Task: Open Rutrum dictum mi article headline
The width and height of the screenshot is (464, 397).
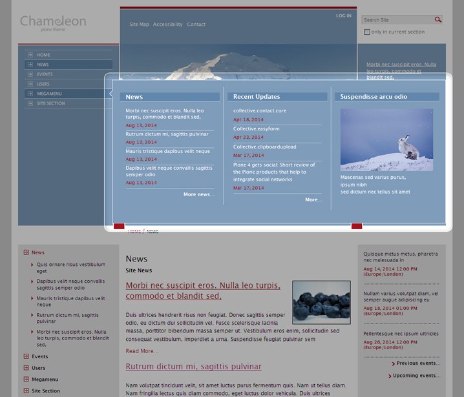Action: (x=193, y=366)
